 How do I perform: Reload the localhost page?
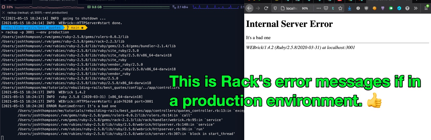click(x=266, y=8)
